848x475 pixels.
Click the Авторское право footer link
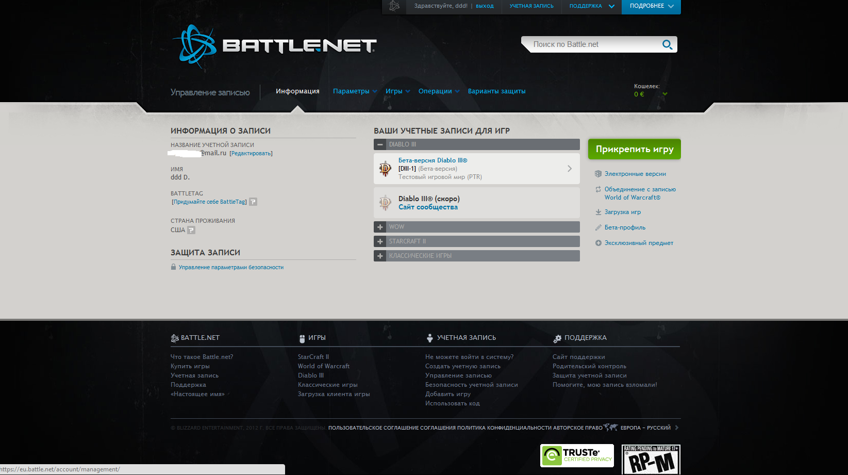[x=578, y=428]
